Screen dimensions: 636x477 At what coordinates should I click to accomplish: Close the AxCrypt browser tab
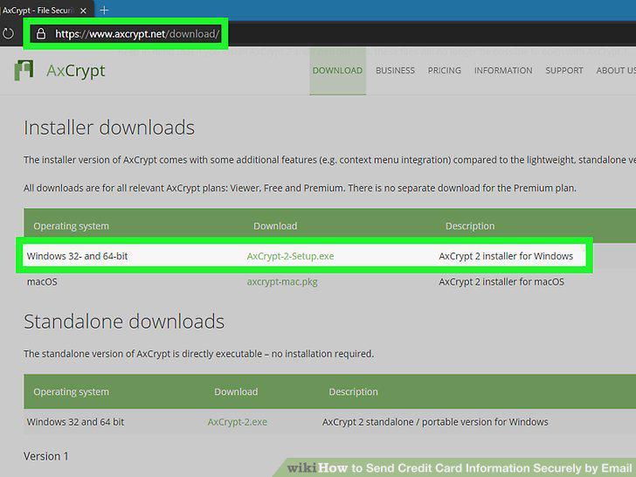coord(83,10)
